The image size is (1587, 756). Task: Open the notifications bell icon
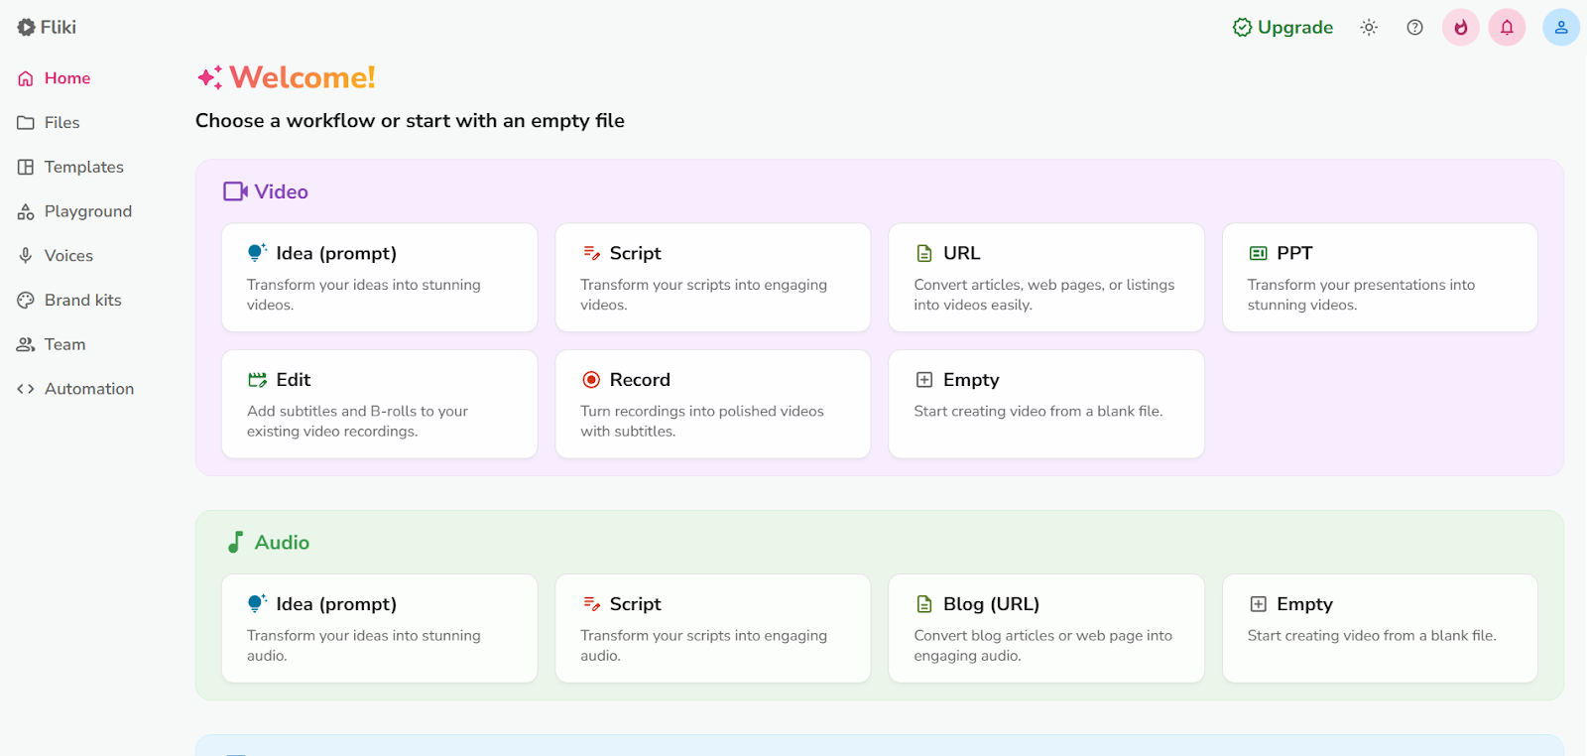pos(1507,28)
